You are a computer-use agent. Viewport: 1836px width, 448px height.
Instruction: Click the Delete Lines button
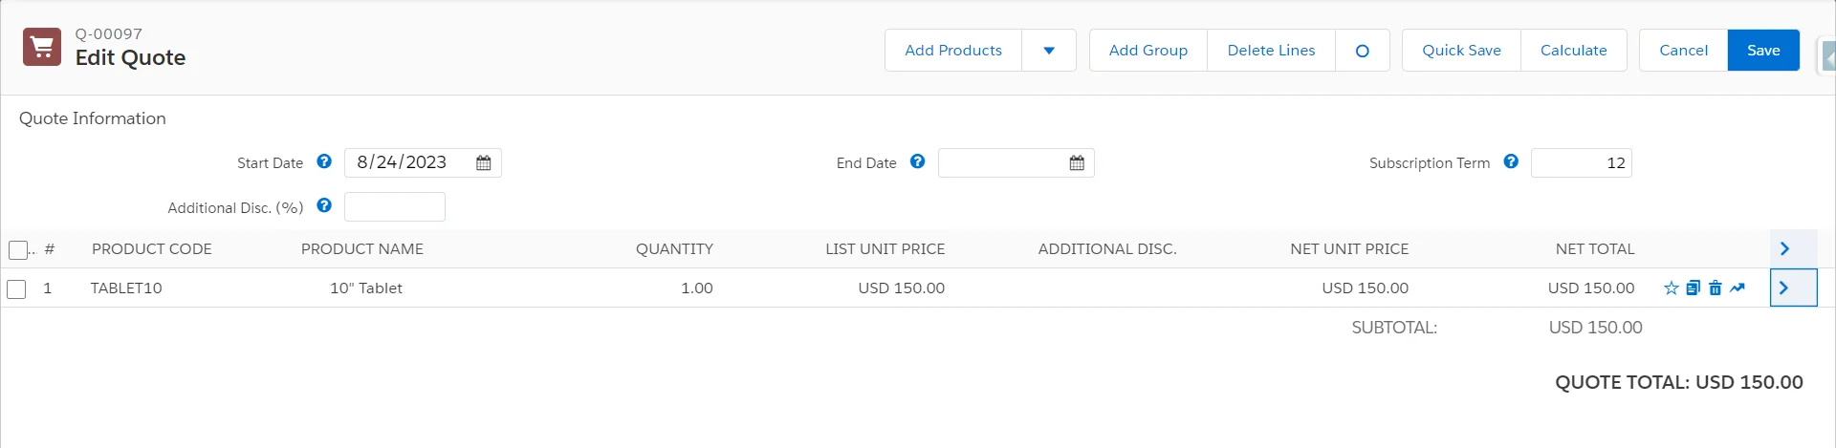[1271, 51]
